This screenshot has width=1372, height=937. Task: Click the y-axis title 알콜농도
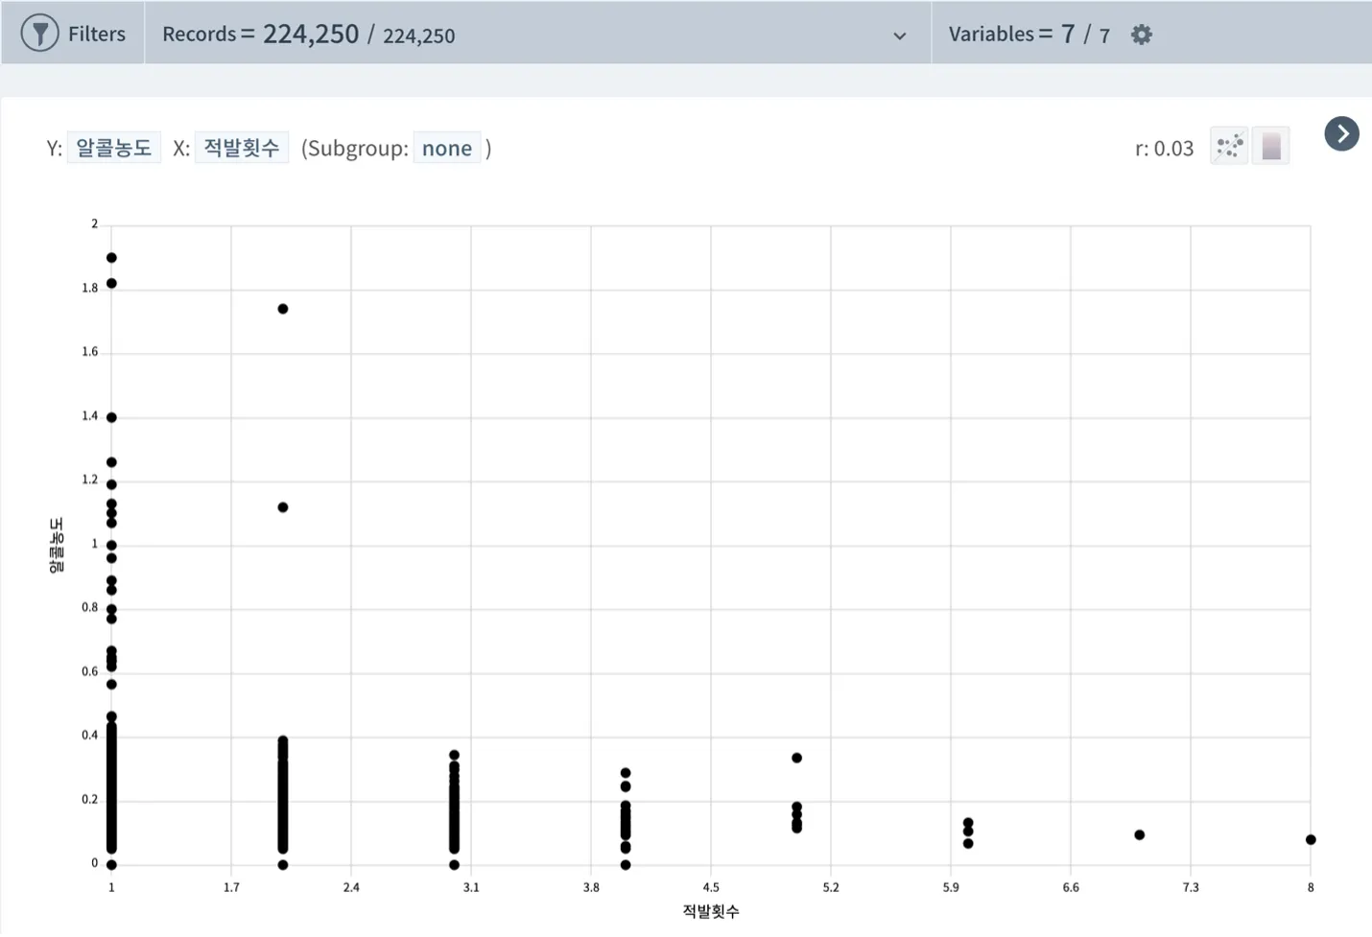tap(57, 546)
